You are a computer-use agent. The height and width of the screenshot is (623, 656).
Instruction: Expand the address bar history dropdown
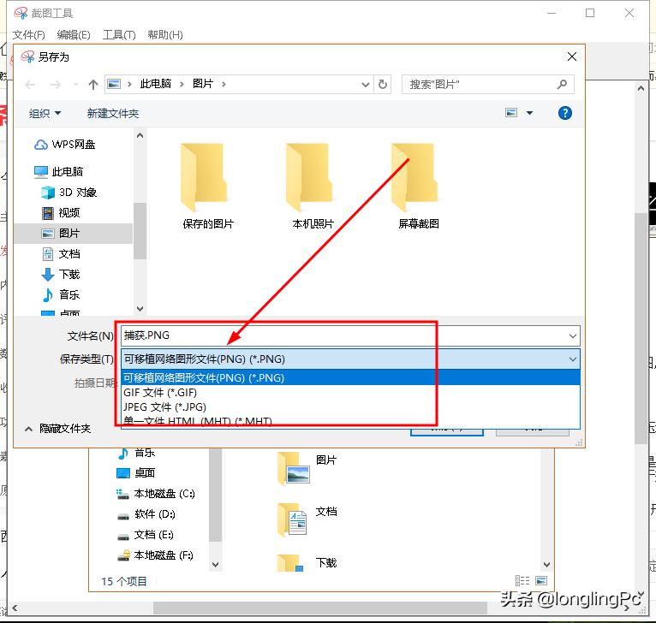(x=366, y=85)
